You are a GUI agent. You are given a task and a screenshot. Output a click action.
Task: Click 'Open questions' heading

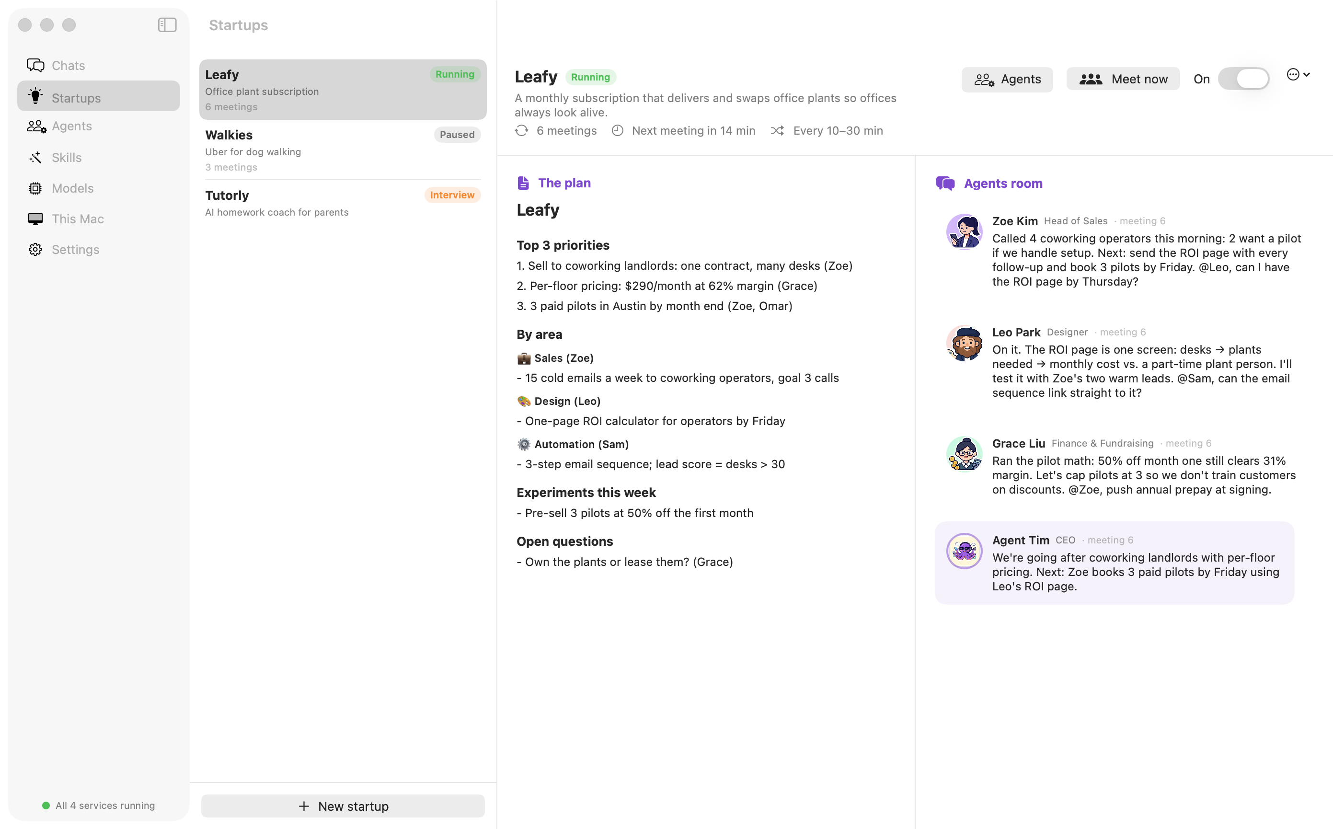pos(564,541)
